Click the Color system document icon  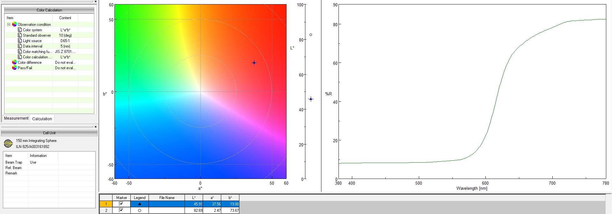point(20,30)
